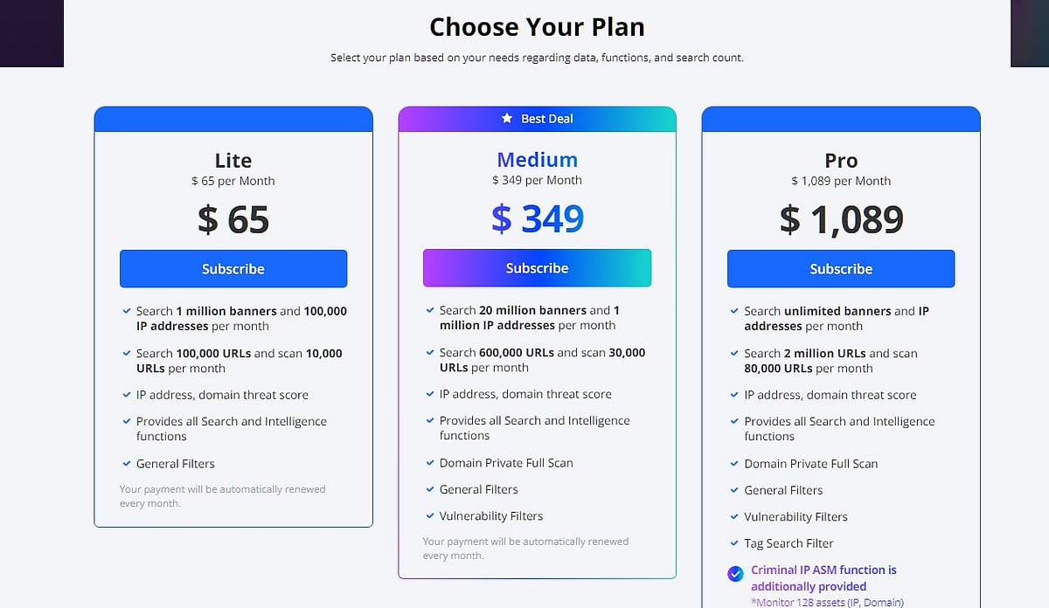The height and width of the screenshot is (608, 1049).
Task: Click the $ 1,089 Pro price
Action: coord(841,220)
